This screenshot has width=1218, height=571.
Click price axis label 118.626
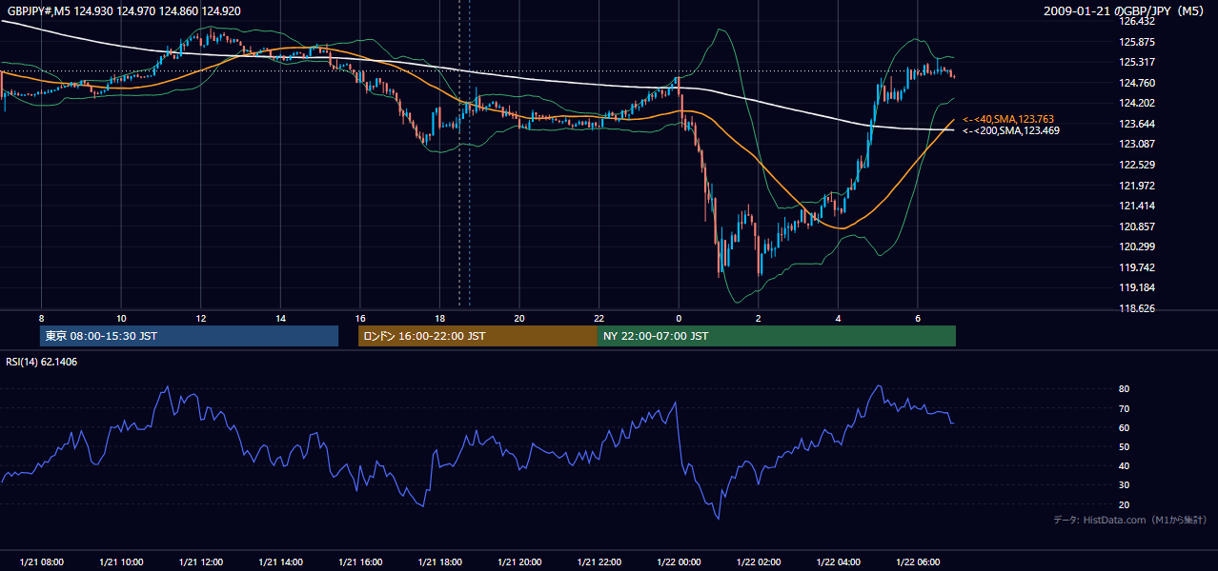pos(1137,308)
